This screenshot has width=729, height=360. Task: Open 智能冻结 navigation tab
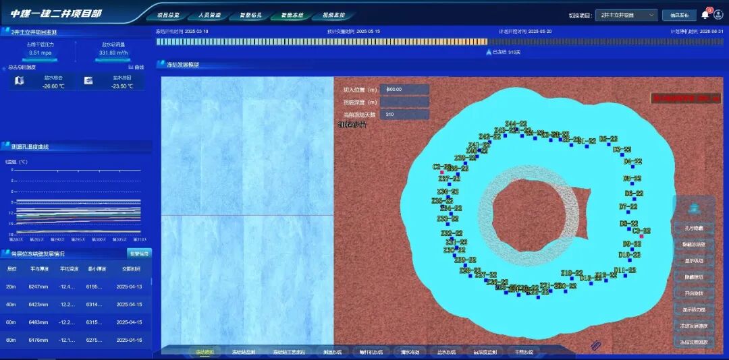coord(292,16)
